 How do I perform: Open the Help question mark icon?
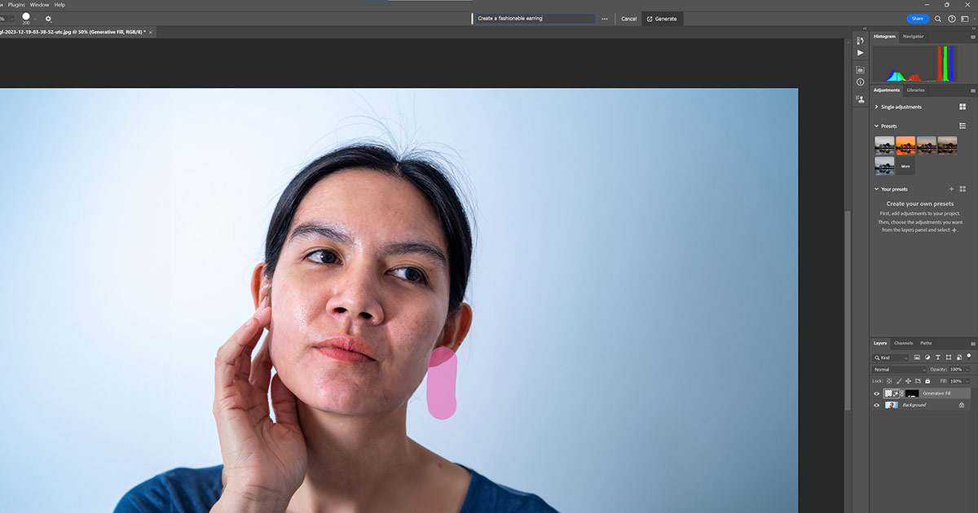coord(951,19)
